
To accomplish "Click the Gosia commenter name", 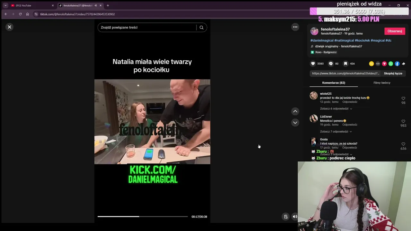I will (x=324, y=139).
